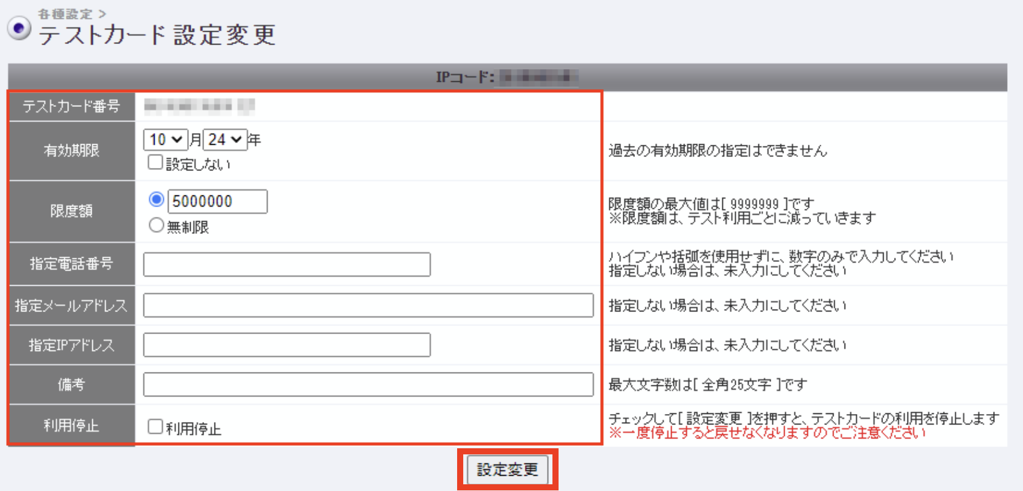
Task: Click the 指定電話番号 row label
Action: 71,264
